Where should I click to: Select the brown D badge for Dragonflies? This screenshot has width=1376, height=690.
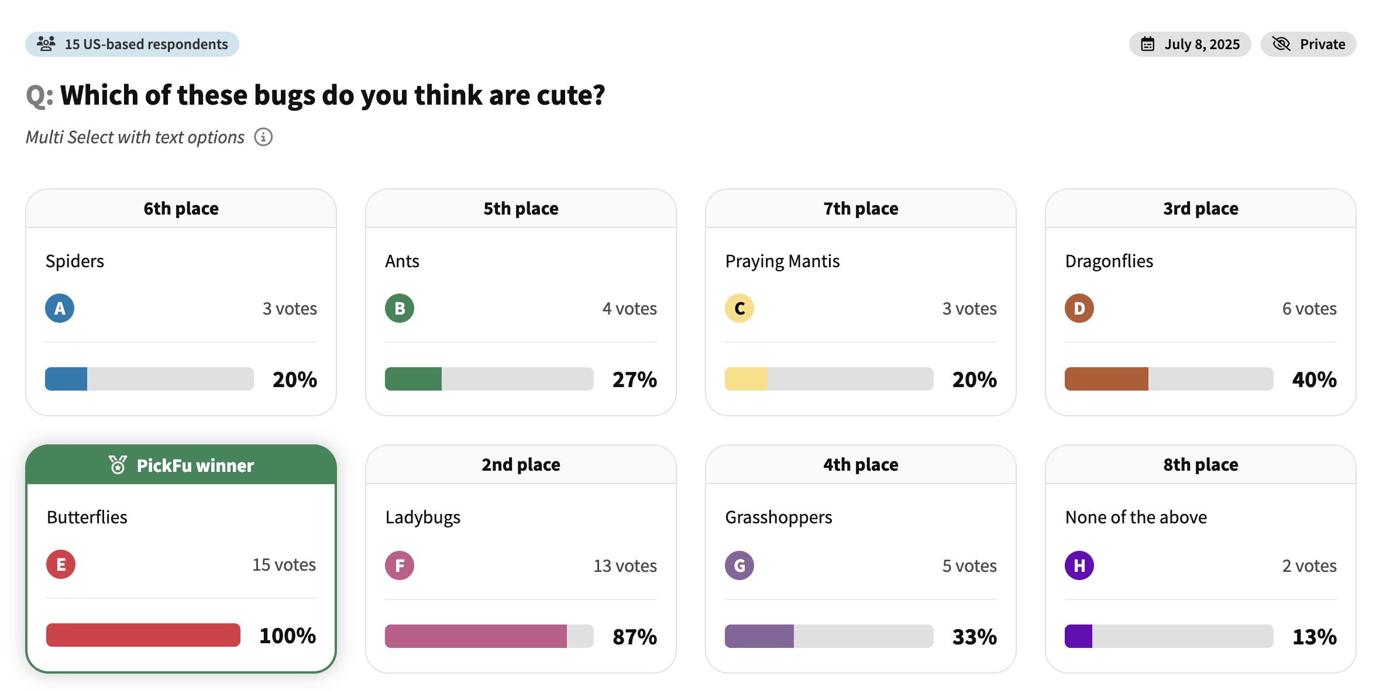[x=1079, y=308]
